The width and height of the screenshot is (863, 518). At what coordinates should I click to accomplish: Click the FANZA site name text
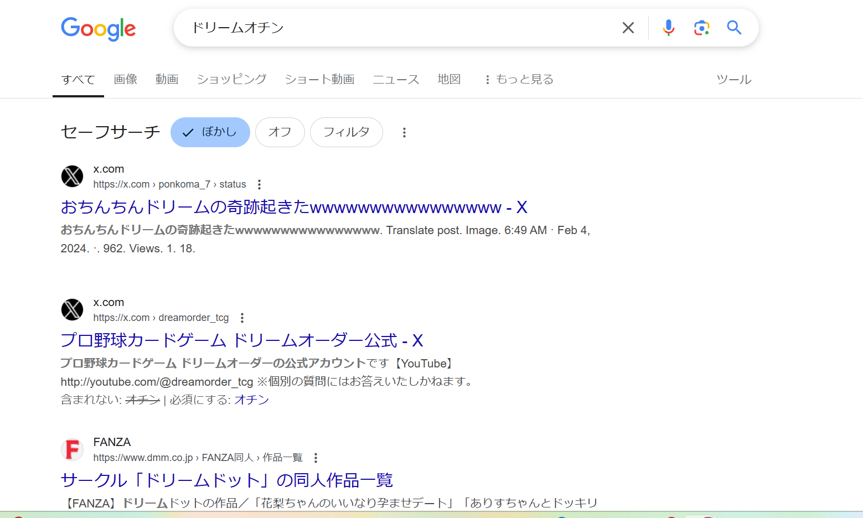pos(112,442)
